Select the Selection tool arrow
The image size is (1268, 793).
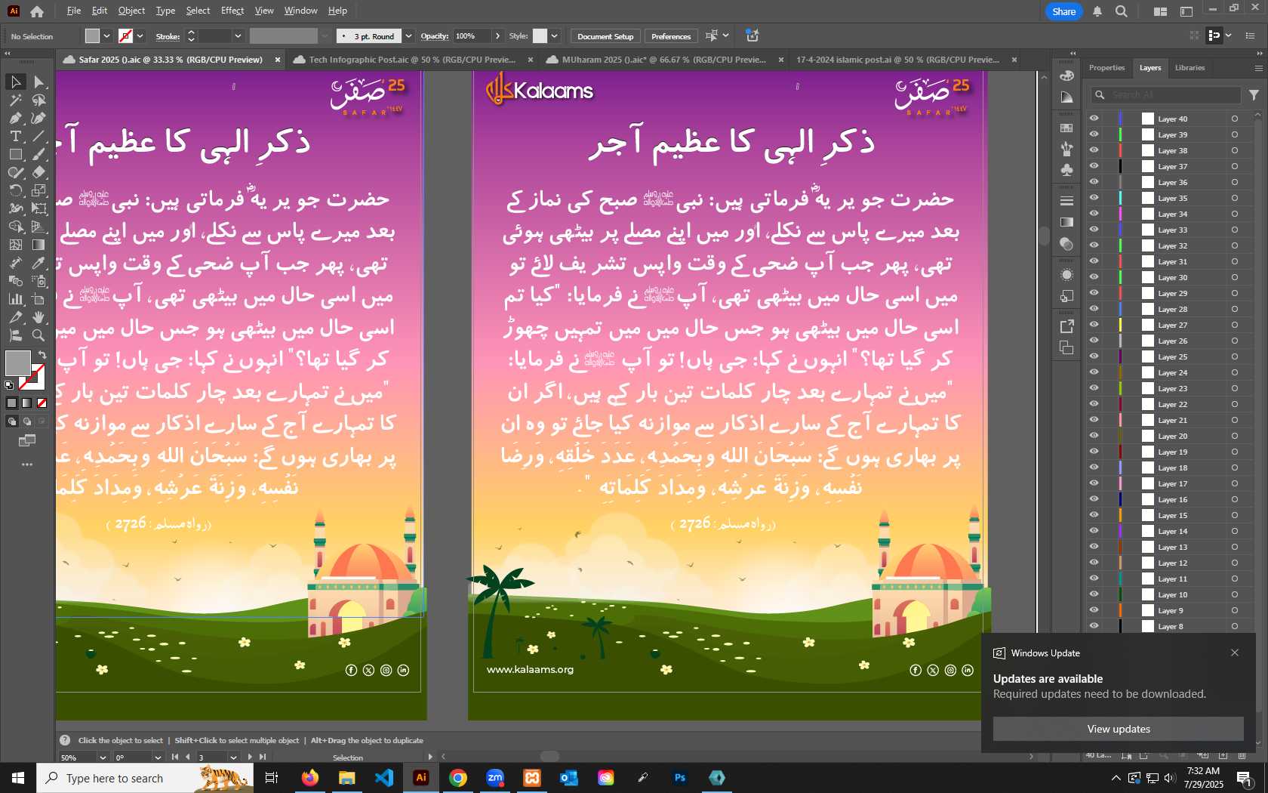click(15, 82)
